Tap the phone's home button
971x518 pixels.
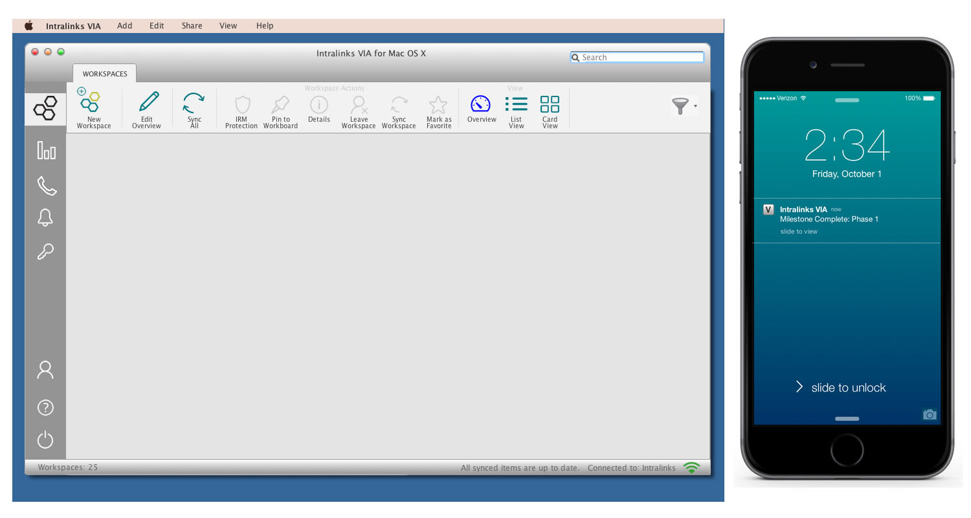(847, 450)
